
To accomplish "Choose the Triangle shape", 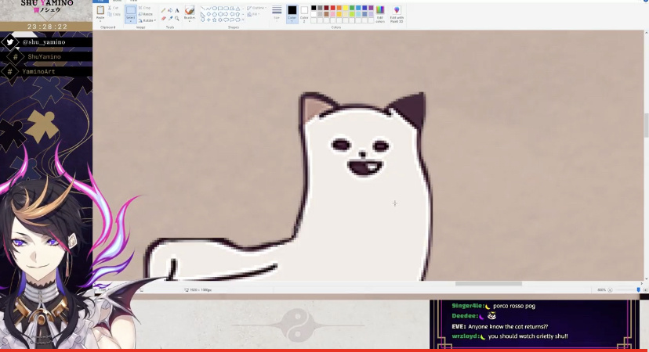I will tap(238, 9).
